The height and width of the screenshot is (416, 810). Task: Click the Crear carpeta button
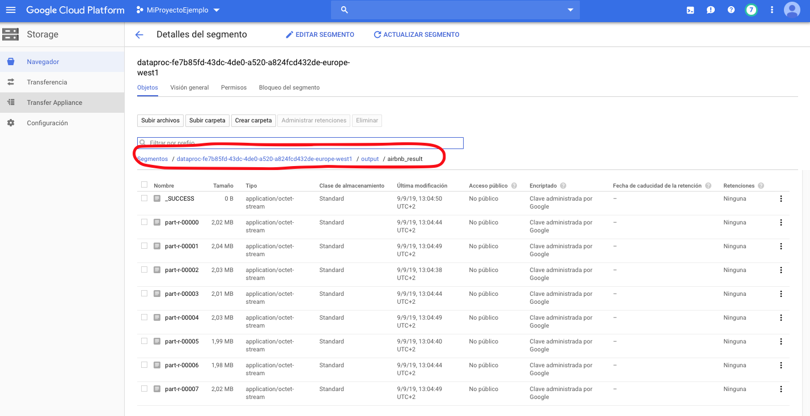click(x=253, y=120)
